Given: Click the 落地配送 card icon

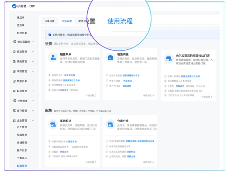Looking at the screenshot, I should [53, 124].
